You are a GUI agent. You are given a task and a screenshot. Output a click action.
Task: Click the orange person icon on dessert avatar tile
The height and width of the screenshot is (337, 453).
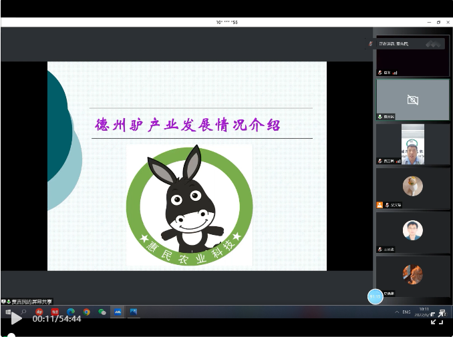(x=380, y=205)
